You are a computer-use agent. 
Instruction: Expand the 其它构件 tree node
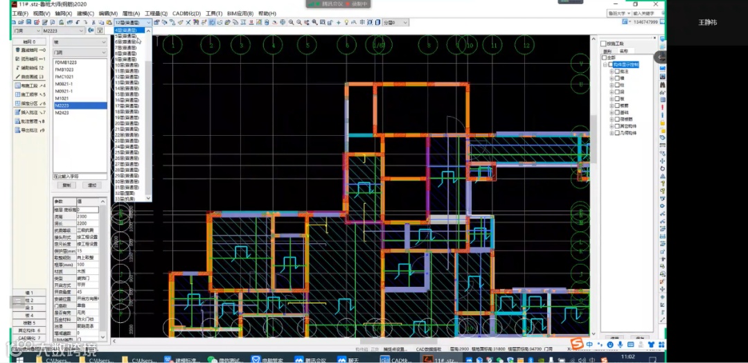coord(612,126)
